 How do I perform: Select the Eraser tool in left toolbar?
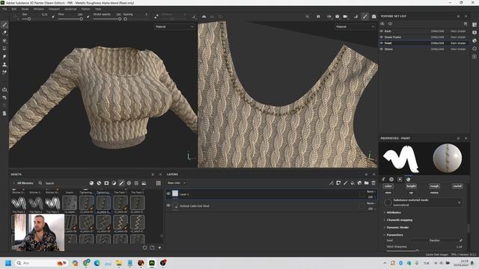pos(4,33)
